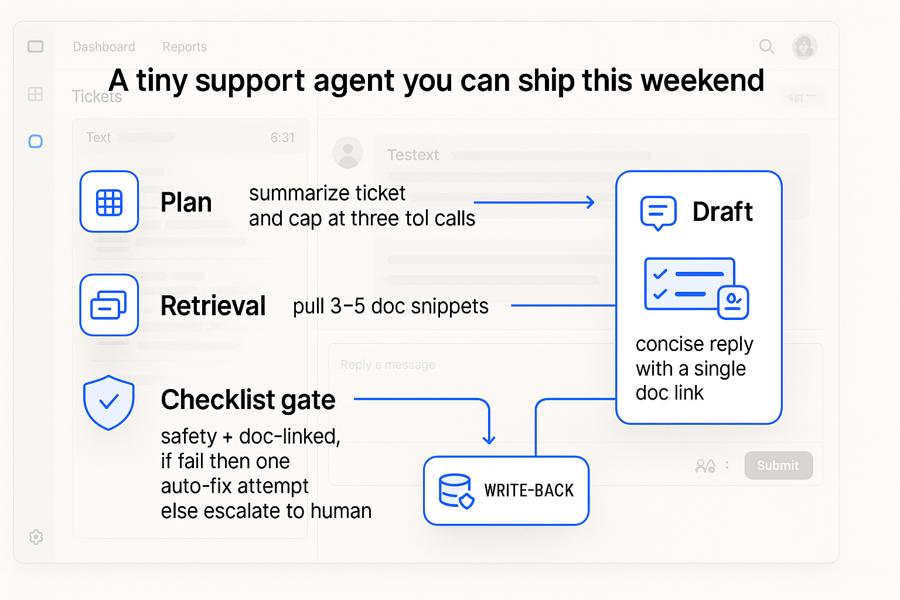
Task: Open settings via the gear icon
Action: (36, 537)
